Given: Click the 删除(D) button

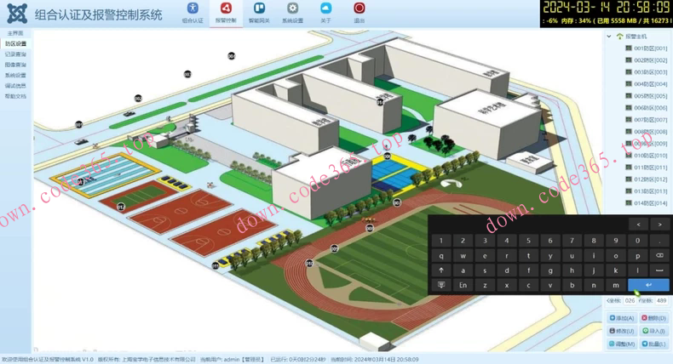Looking at the screenshot, I should (653, 318).
